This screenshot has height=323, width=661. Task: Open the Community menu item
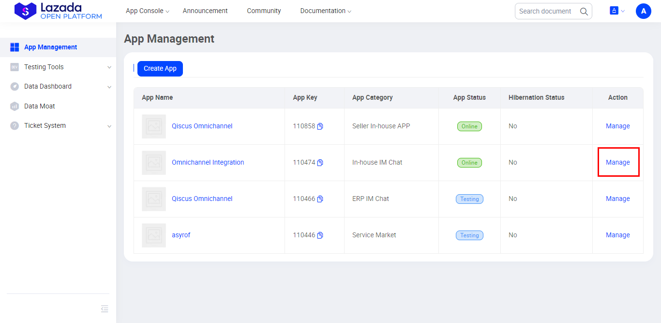pyautogui.click(x=264, y=11)
